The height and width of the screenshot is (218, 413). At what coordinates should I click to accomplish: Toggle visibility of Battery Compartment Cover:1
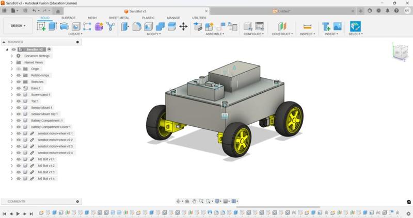tap(19, 127)
